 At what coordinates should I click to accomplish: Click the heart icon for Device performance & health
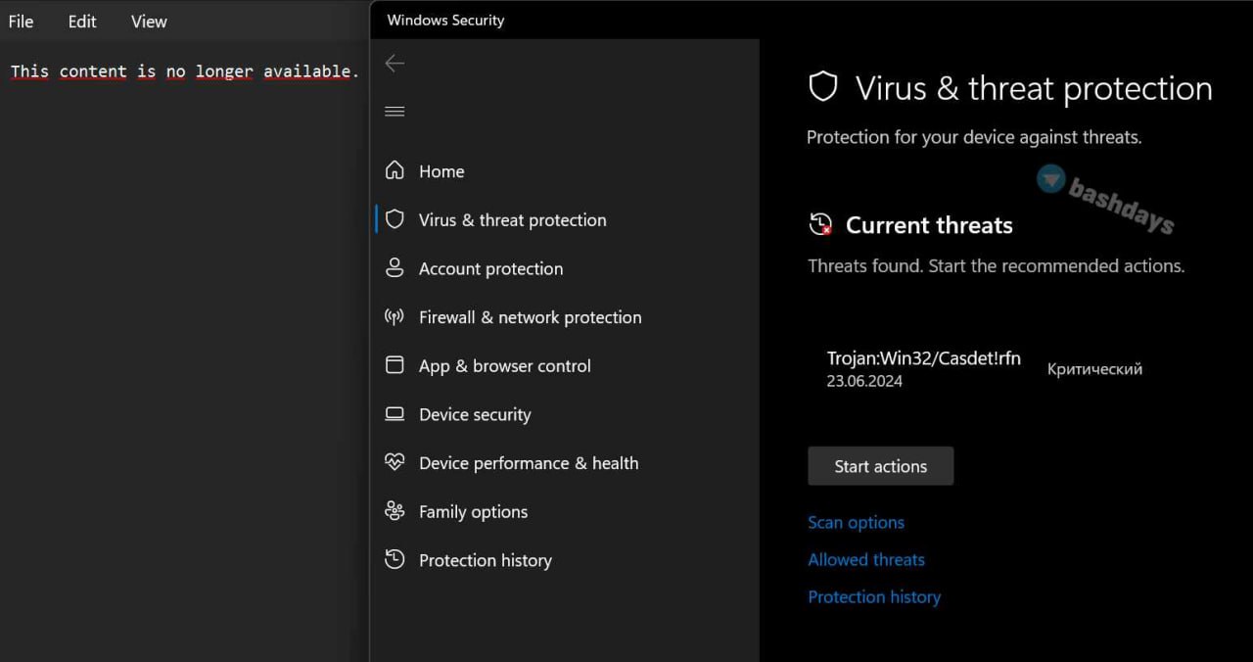[394, 462]
